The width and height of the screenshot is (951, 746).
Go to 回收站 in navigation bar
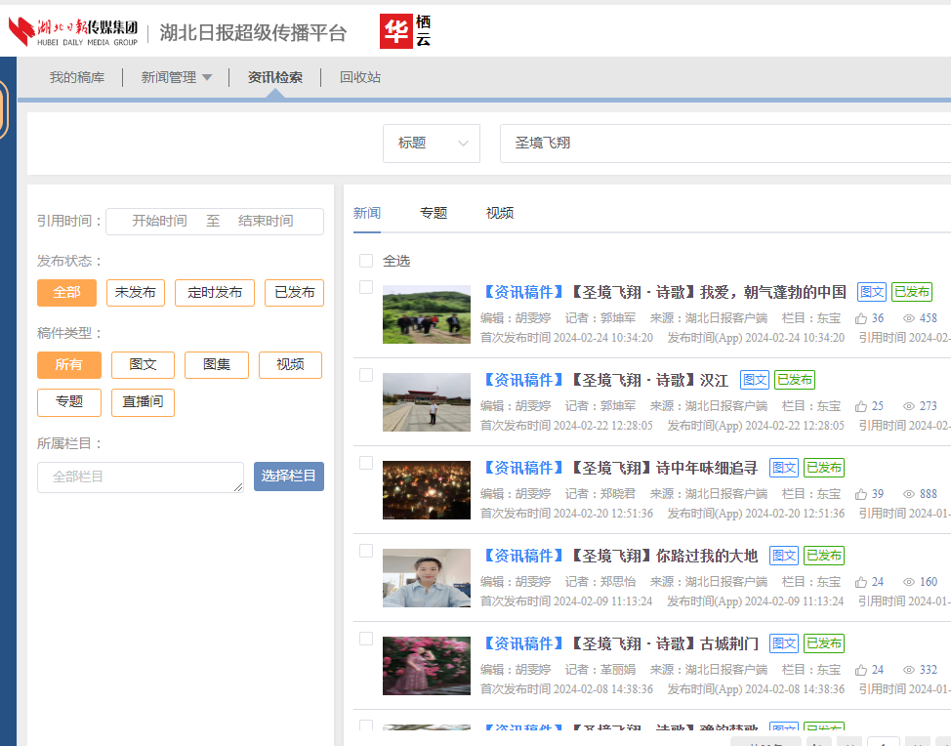360,78
